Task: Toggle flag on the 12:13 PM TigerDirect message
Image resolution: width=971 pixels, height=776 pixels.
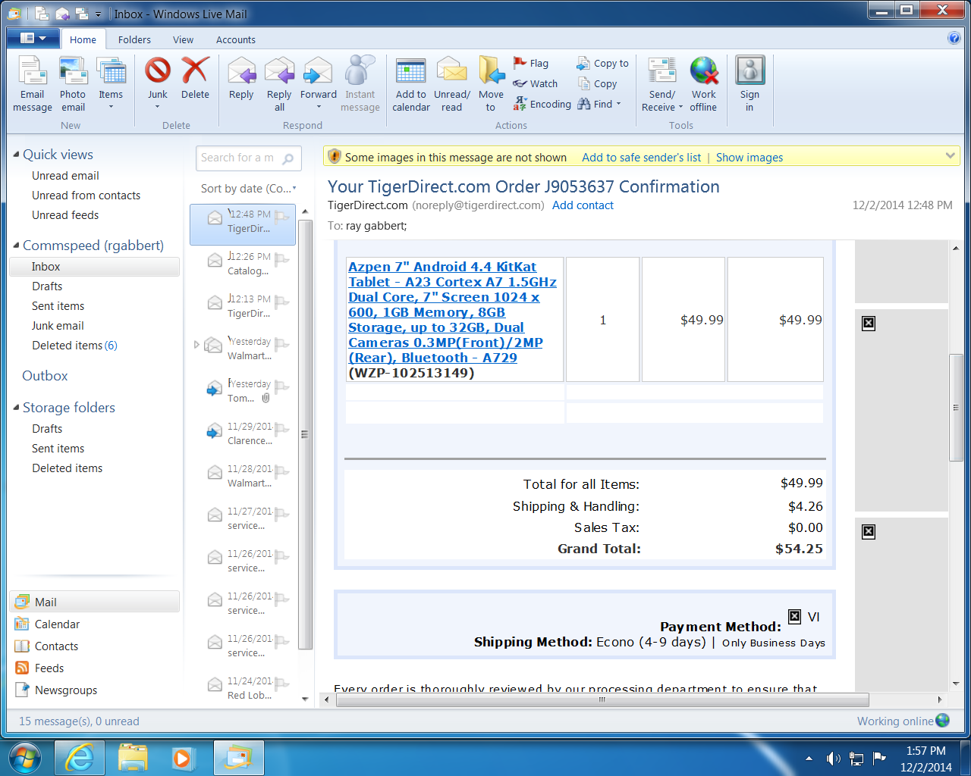Action: tap(282, 302)
